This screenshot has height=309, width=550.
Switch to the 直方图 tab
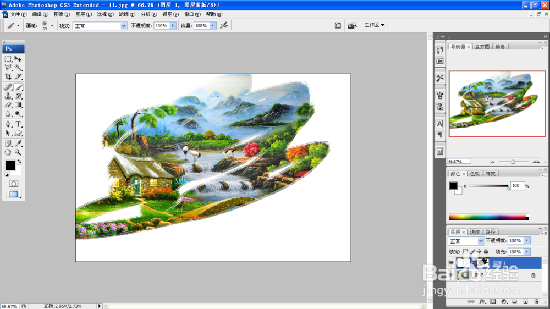pos(482,47)
